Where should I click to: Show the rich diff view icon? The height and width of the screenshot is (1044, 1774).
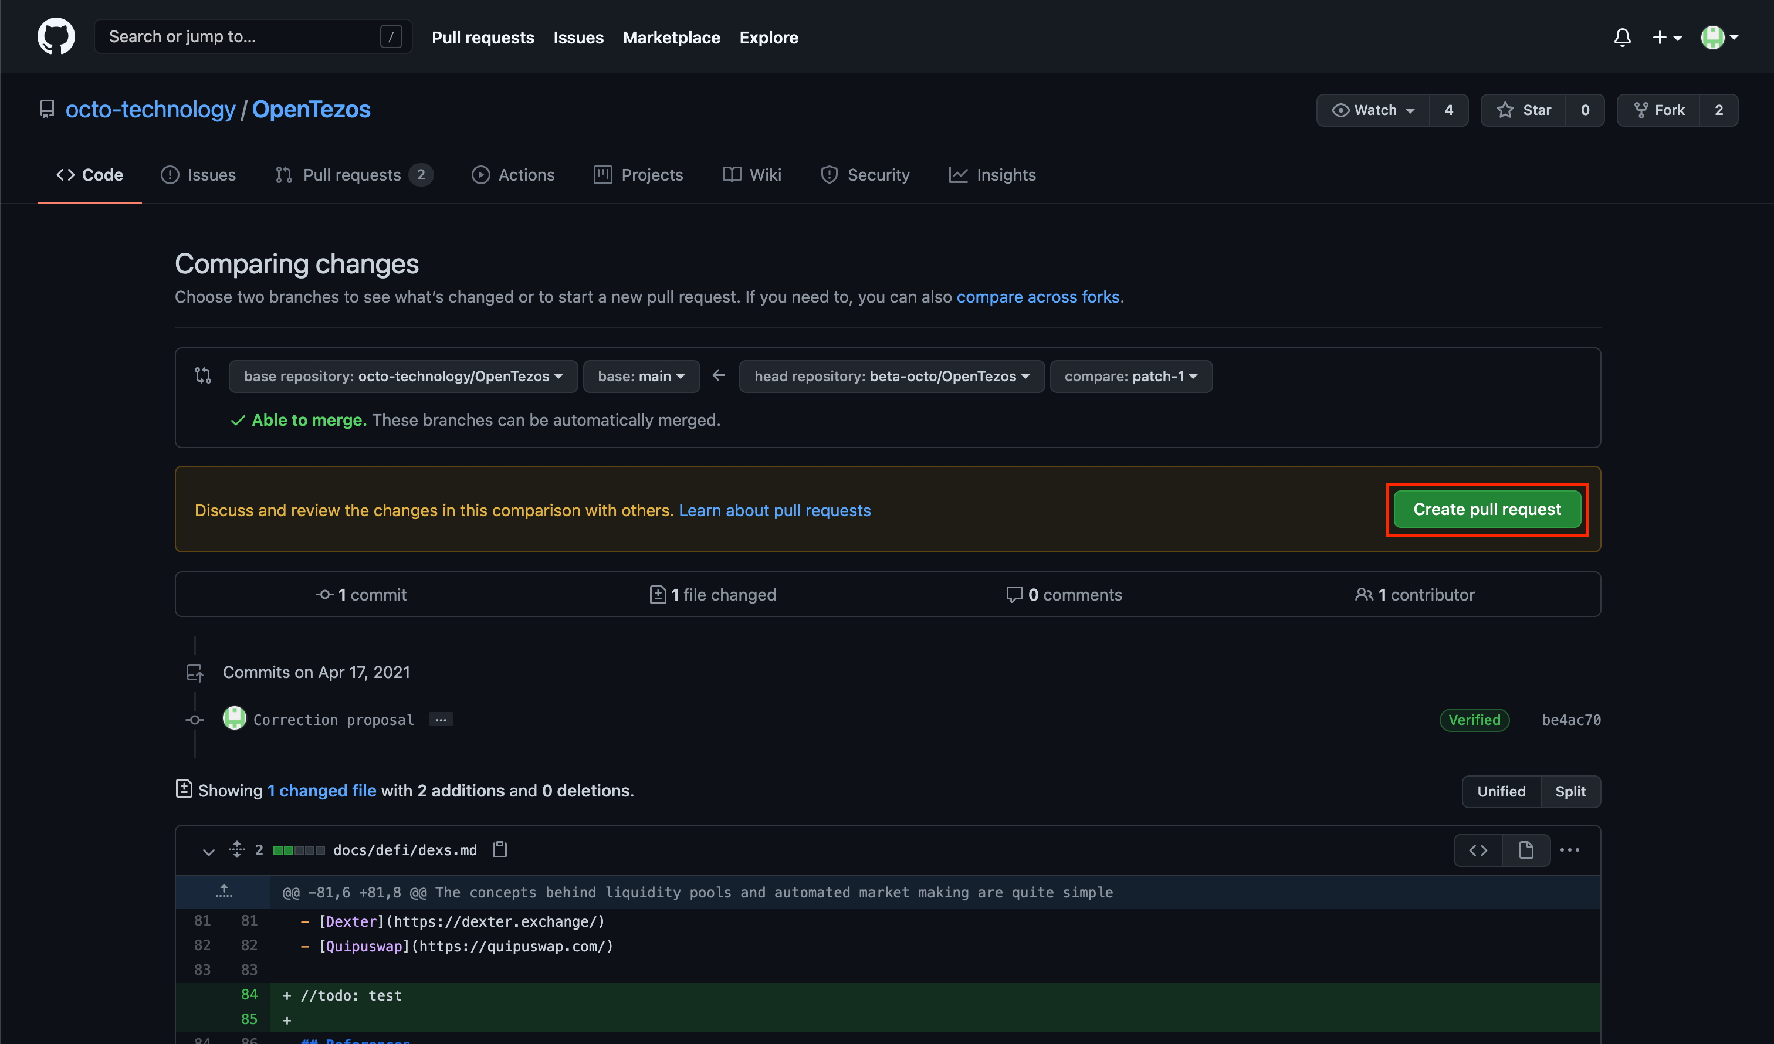[1525, 850]
